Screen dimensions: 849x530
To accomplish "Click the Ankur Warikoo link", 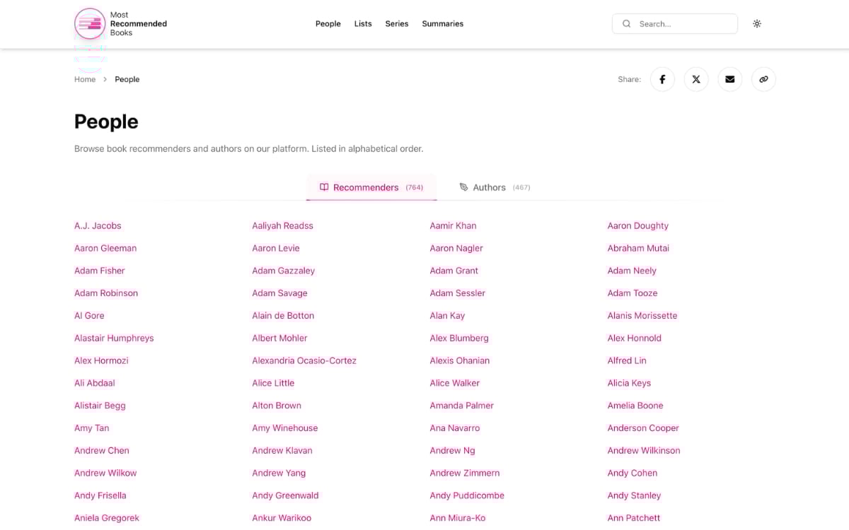I will click(x=282, y=518).
